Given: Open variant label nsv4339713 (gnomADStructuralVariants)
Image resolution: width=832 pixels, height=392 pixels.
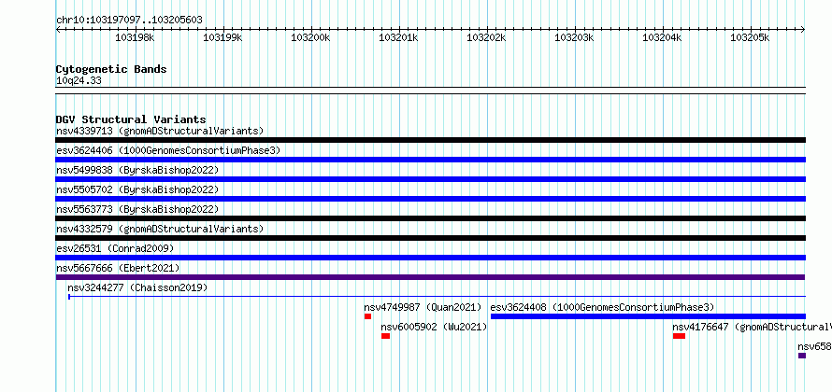Looking at the screenshot, I should [160, 131].
